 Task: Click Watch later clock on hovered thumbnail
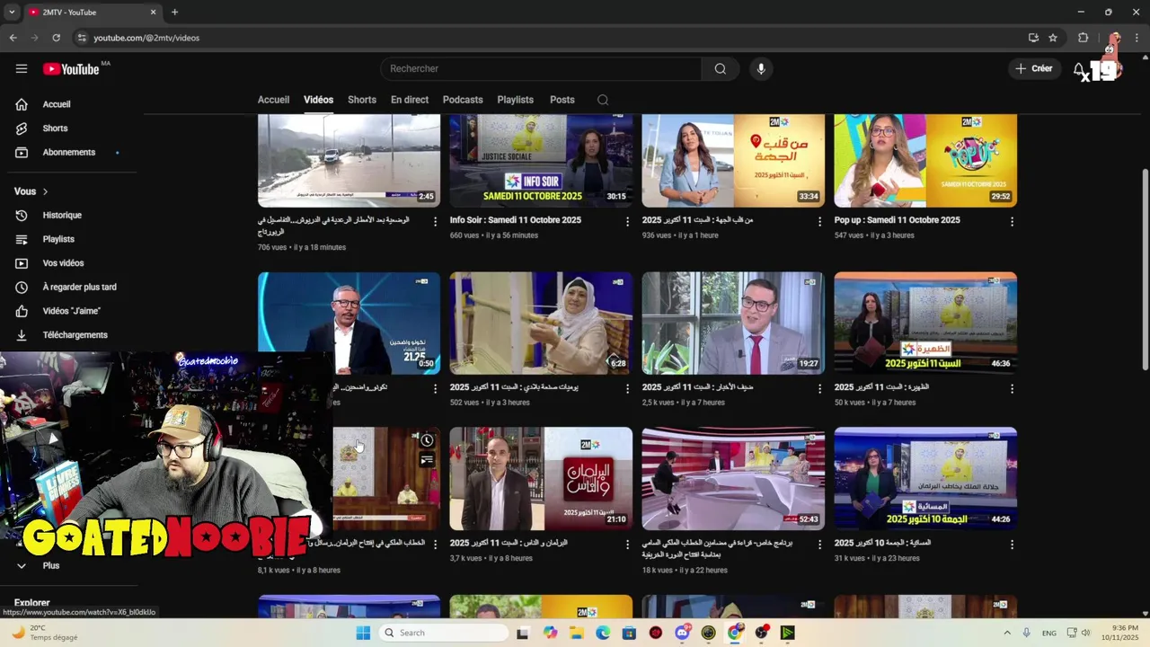427,440
